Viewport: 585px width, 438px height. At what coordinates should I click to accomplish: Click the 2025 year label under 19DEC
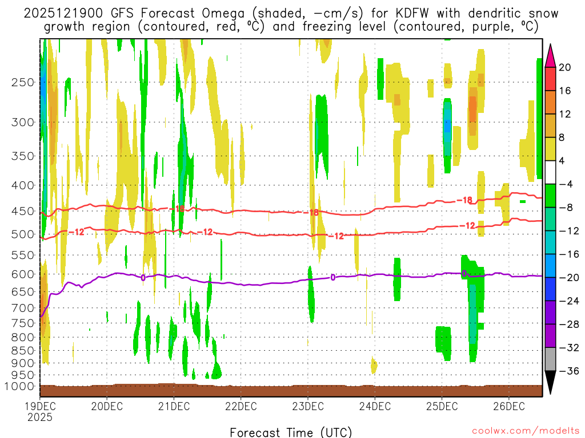[40, 417]
